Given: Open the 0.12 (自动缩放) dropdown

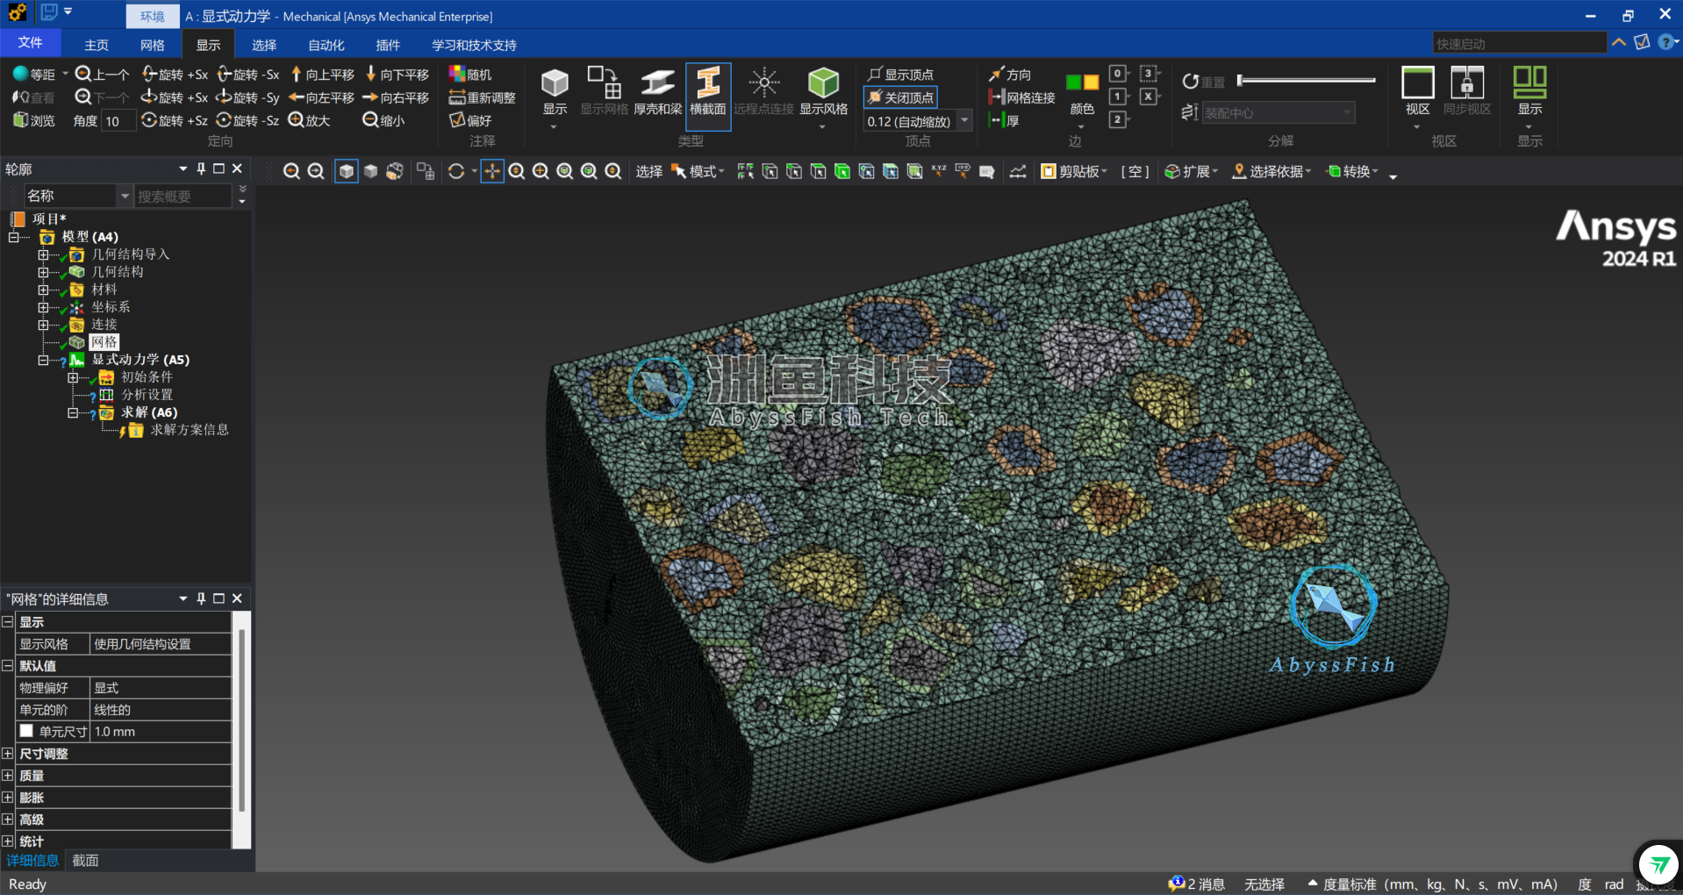Looking at the screenshot, I should coord(964,121).
